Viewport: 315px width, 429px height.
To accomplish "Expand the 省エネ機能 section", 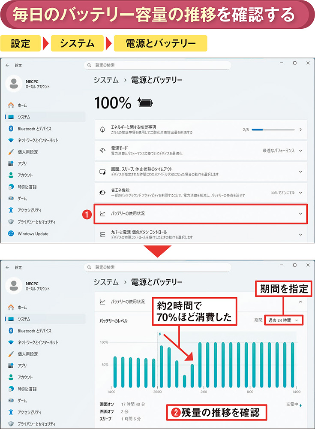I will pyautogui.click(x=201, y=193).
